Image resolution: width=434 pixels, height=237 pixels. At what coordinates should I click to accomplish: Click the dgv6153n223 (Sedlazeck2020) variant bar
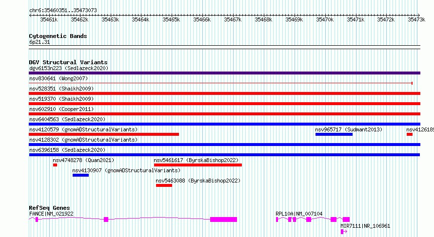tap(224, 73)
